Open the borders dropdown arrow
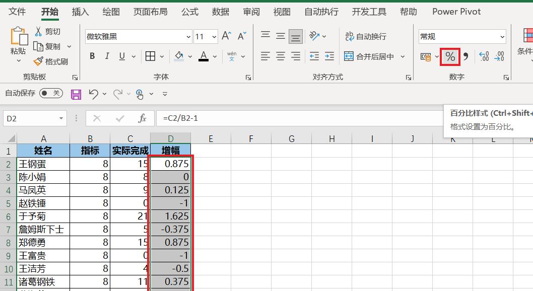This screenshot has height=291, width=533. pos(162,56)
